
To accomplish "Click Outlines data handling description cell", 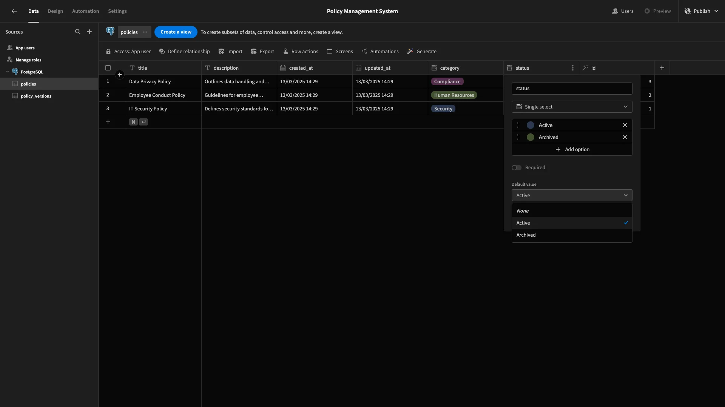I will (x=239, y=81).
